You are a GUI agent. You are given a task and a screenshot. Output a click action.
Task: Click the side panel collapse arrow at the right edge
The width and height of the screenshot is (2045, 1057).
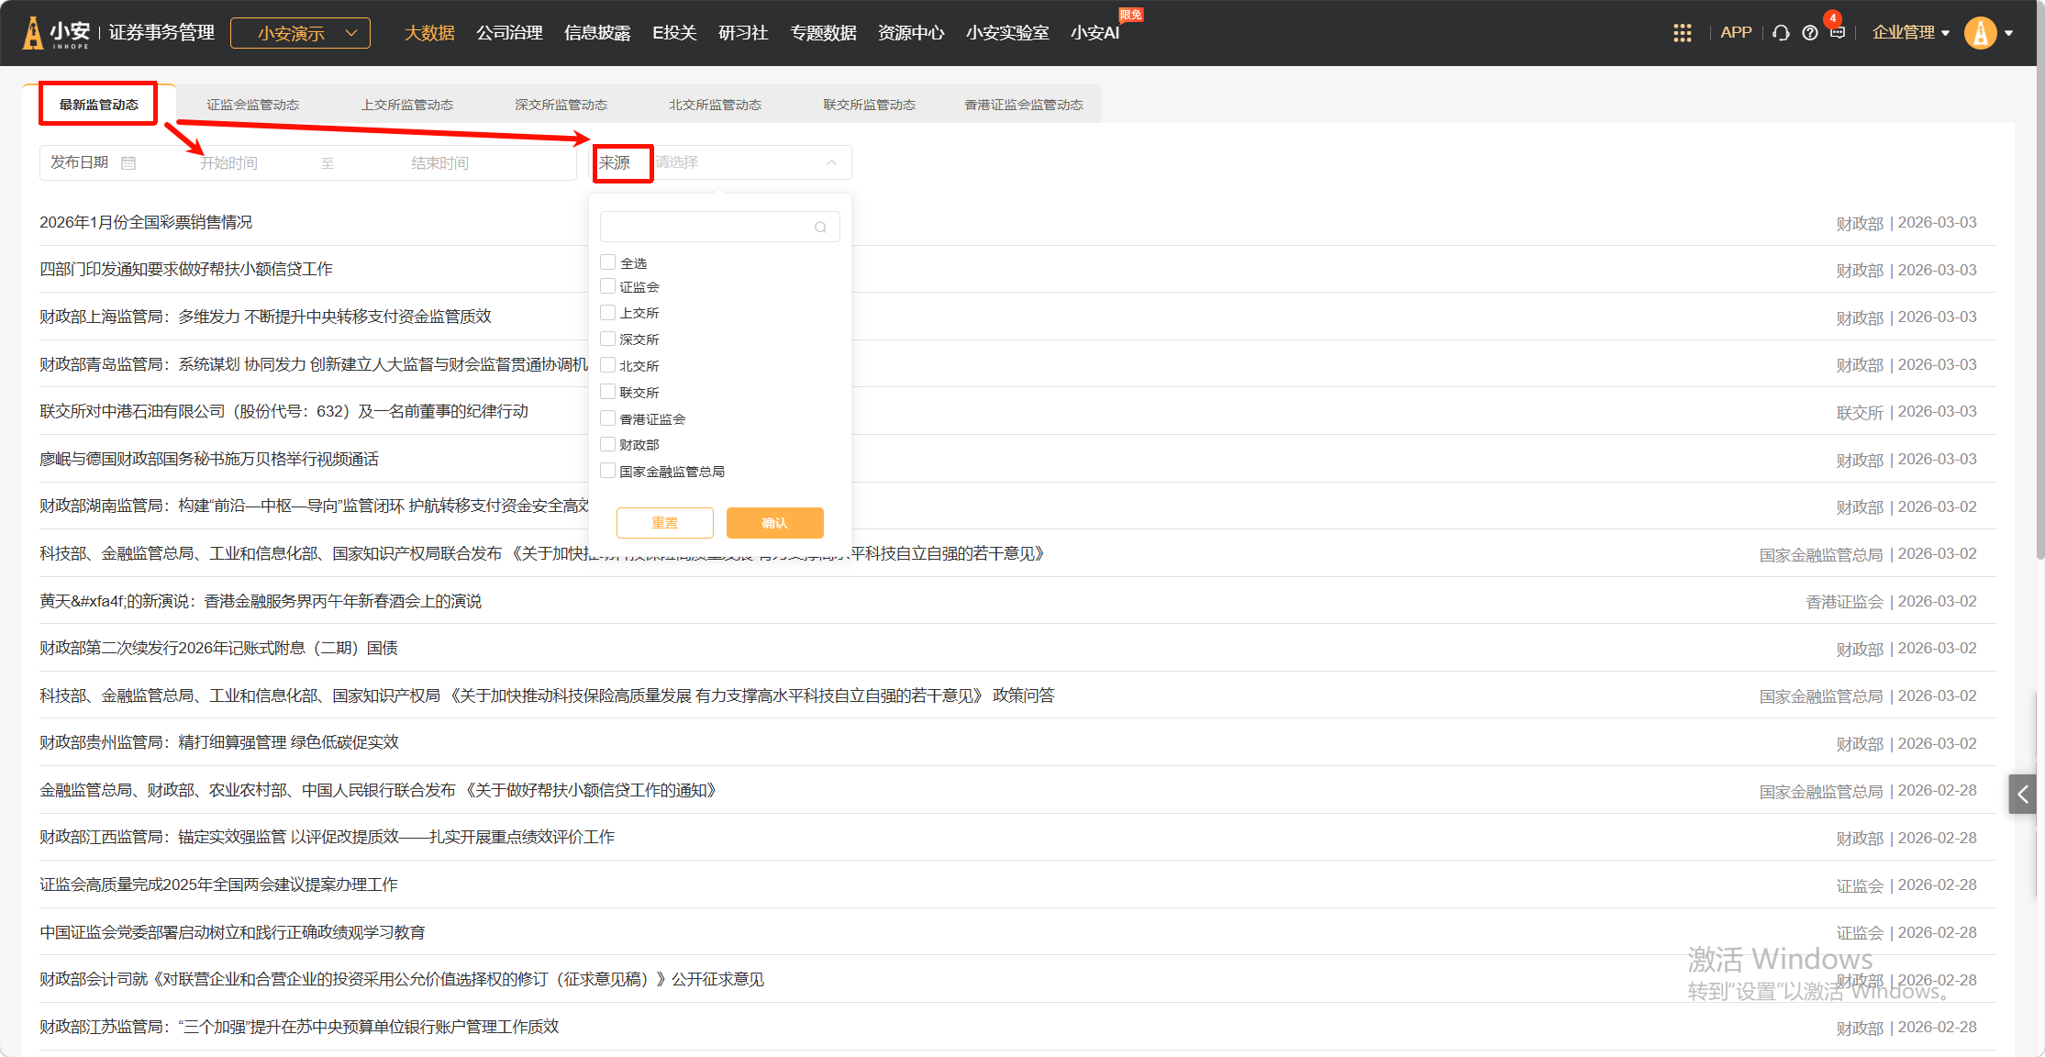tap(2023, 795)
